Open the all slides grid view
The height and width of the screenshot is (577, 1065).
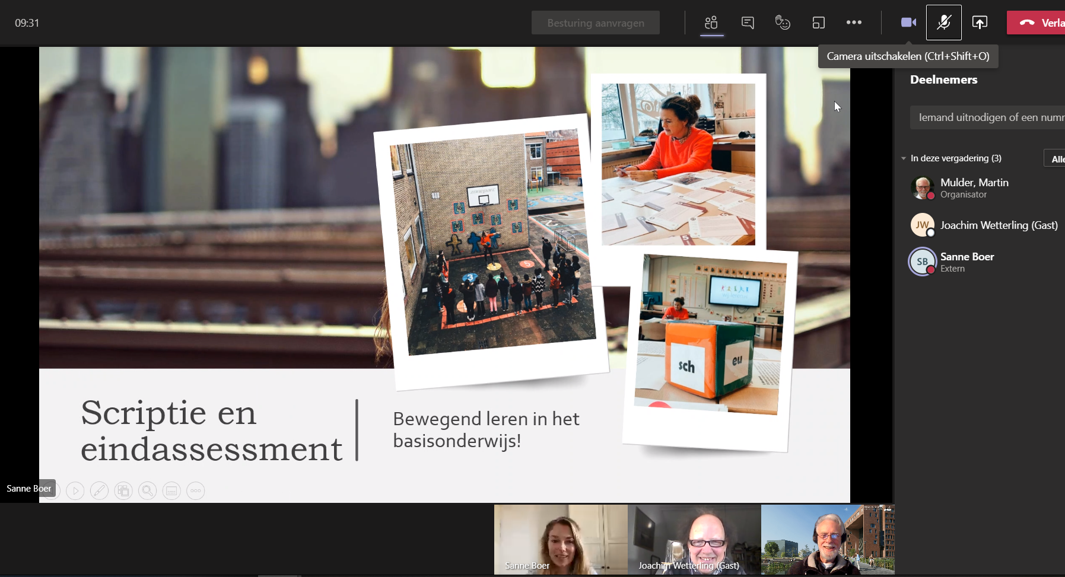coord(123,491)
